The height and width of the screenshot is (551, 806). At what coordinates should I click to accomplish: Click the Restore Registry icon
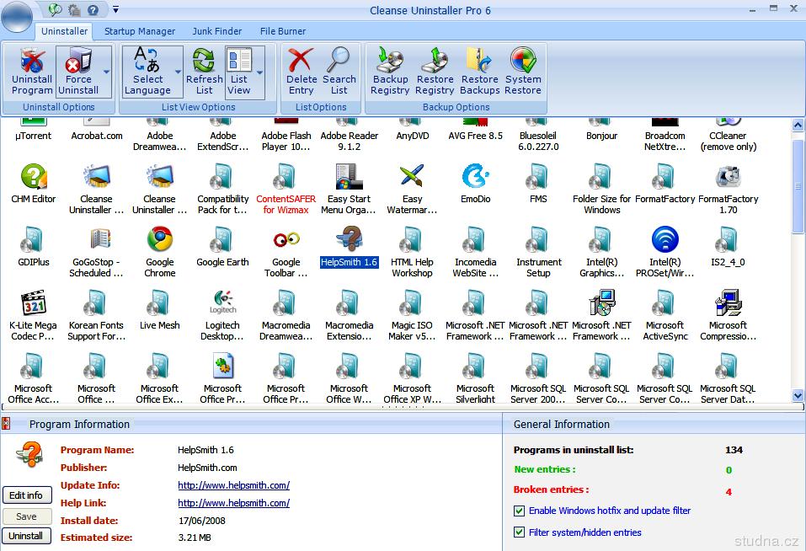(435, 71)
